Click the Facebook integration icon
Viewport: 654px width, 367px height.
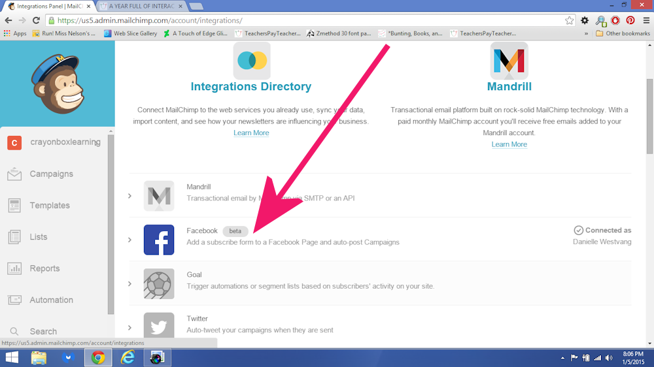(159, 240)
